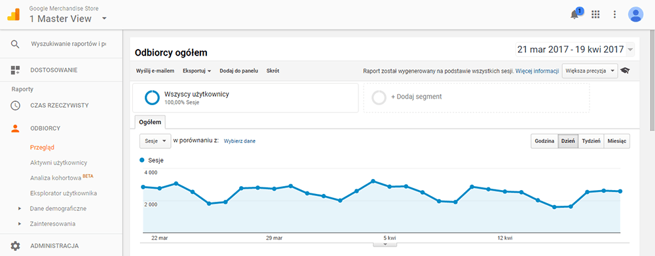Open the Większa precyzja dropdown
Screen dimensions: 655x256
click(x=590, y=71)
